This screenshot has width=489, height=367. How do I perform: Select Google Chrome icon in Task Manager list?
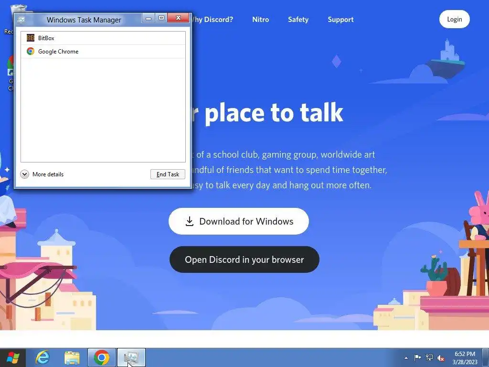click(30, 51)
